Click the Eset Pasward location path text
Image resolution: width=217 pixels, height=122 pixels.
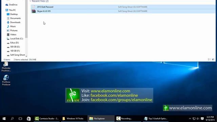[133, 7]
